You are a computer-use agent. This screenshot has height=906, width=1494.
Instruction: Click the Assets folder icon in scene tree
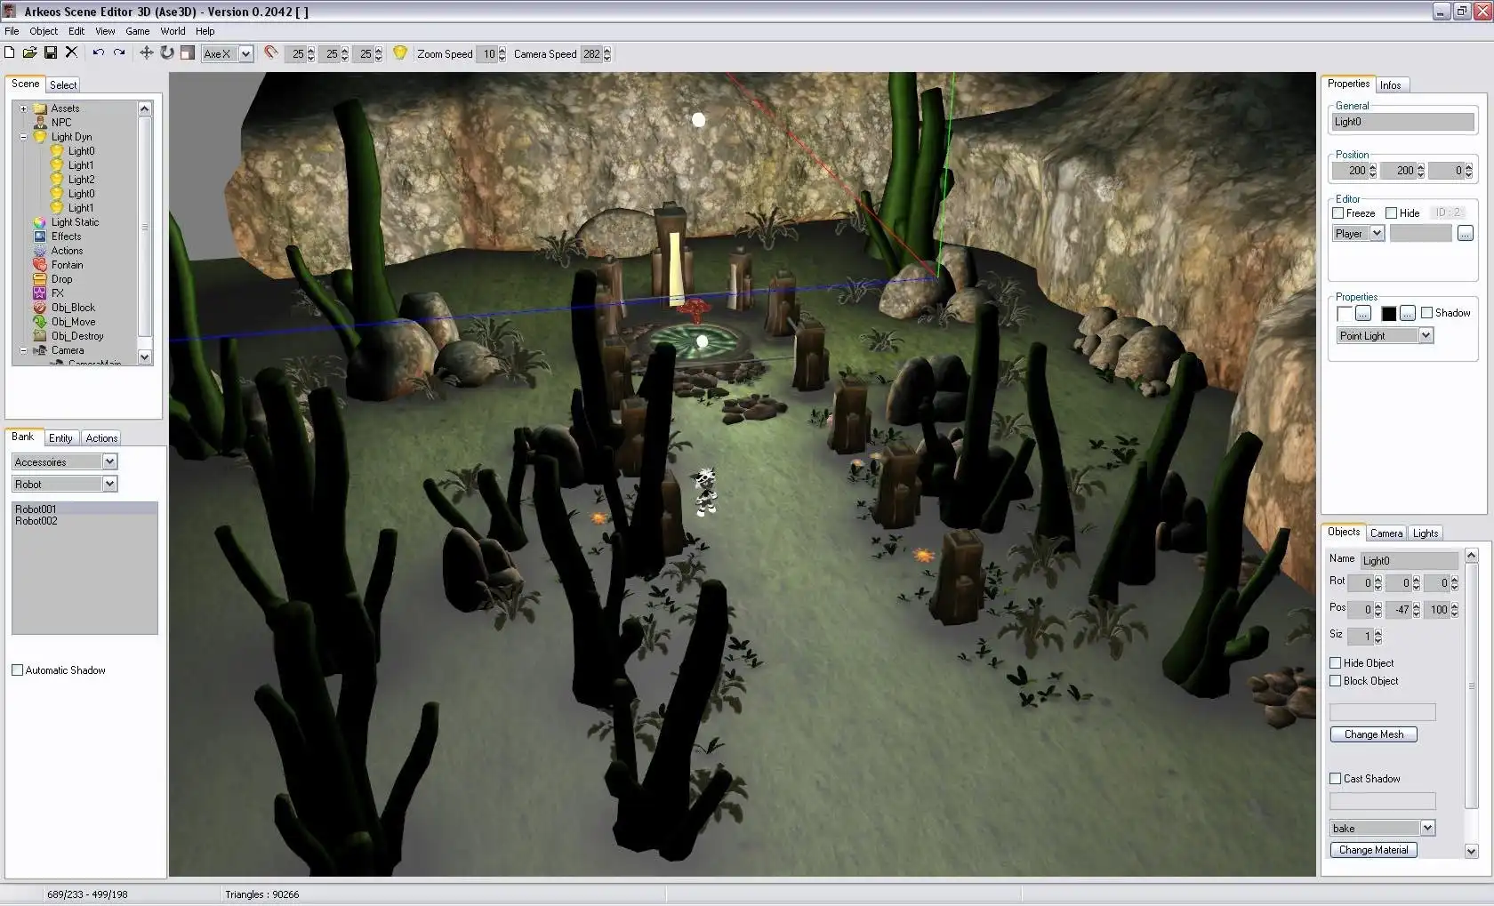[40, 108]
